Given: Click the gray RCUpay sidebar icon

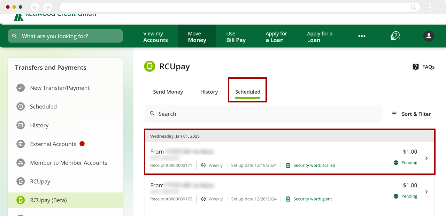Looking at the screenshot, I should point(21,182).
